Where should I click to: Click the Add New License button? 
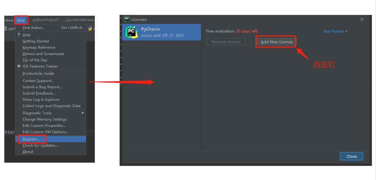pyautogui.click(x=276, y=42)
